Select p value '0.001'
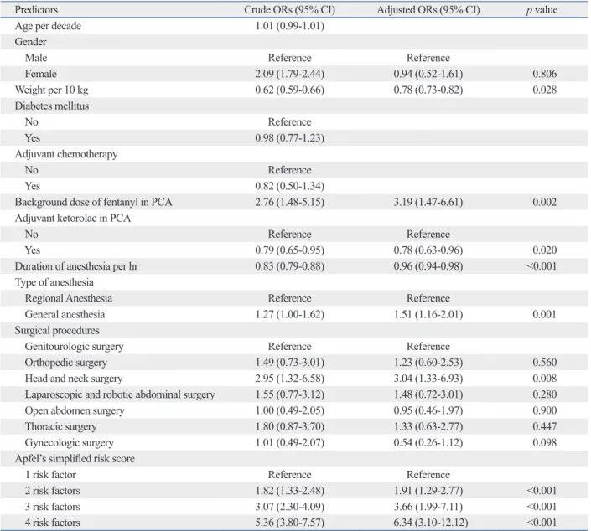 pyautogui.click(x=544, y=314)
